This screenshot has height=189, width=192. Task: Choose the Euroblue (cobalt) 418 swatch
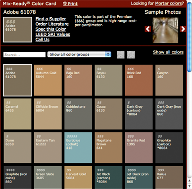78,148
